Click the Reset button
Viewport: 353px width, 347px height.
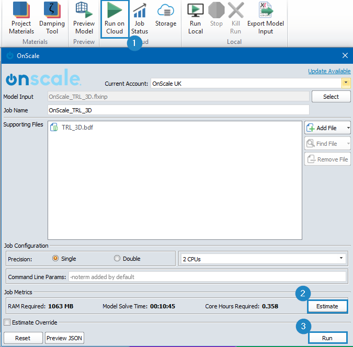click(23, 338)
